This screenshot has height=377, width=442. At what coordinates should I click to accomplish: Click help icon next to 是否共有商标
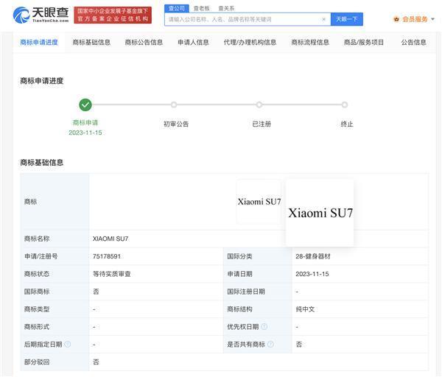270,344
